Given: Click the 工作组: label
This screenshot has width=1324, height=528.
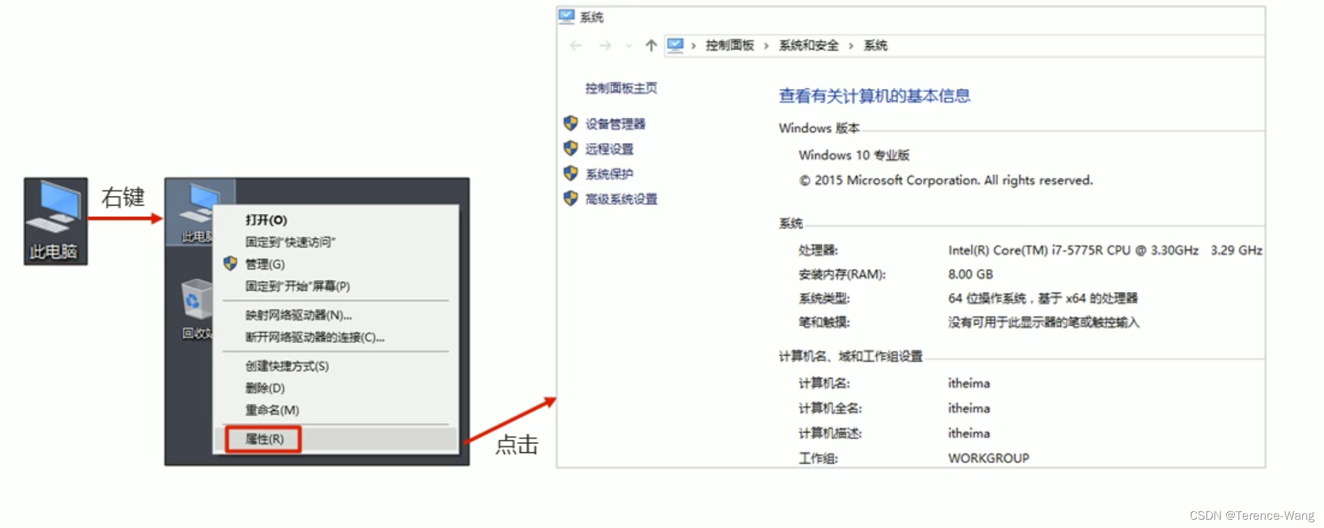Looking at the screenshot, I should coord(818,458).
